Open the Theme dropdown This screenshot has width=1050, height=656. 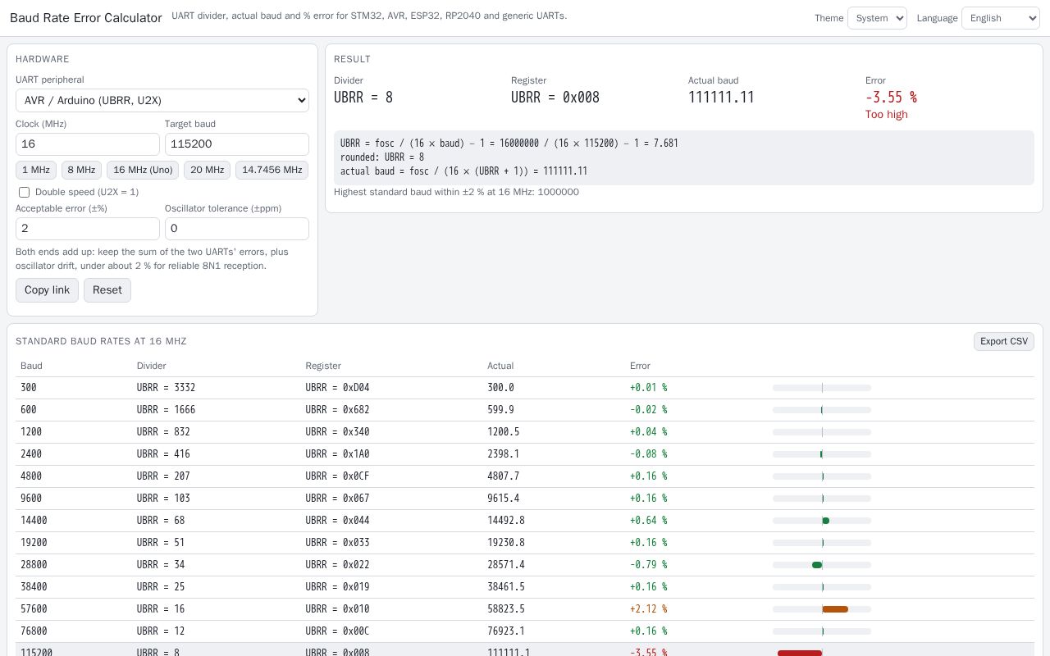877,18
